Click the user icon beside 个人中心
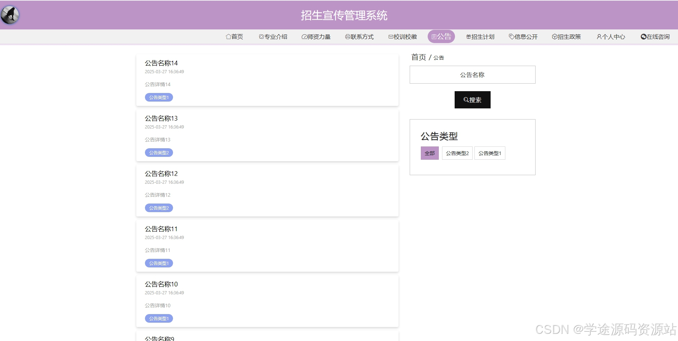678x341 pixels. click(x=599, y=37)
